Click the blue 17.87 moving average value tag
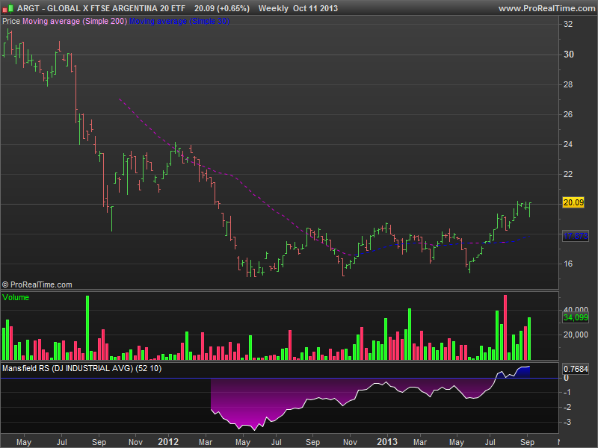 pos(574,236)
